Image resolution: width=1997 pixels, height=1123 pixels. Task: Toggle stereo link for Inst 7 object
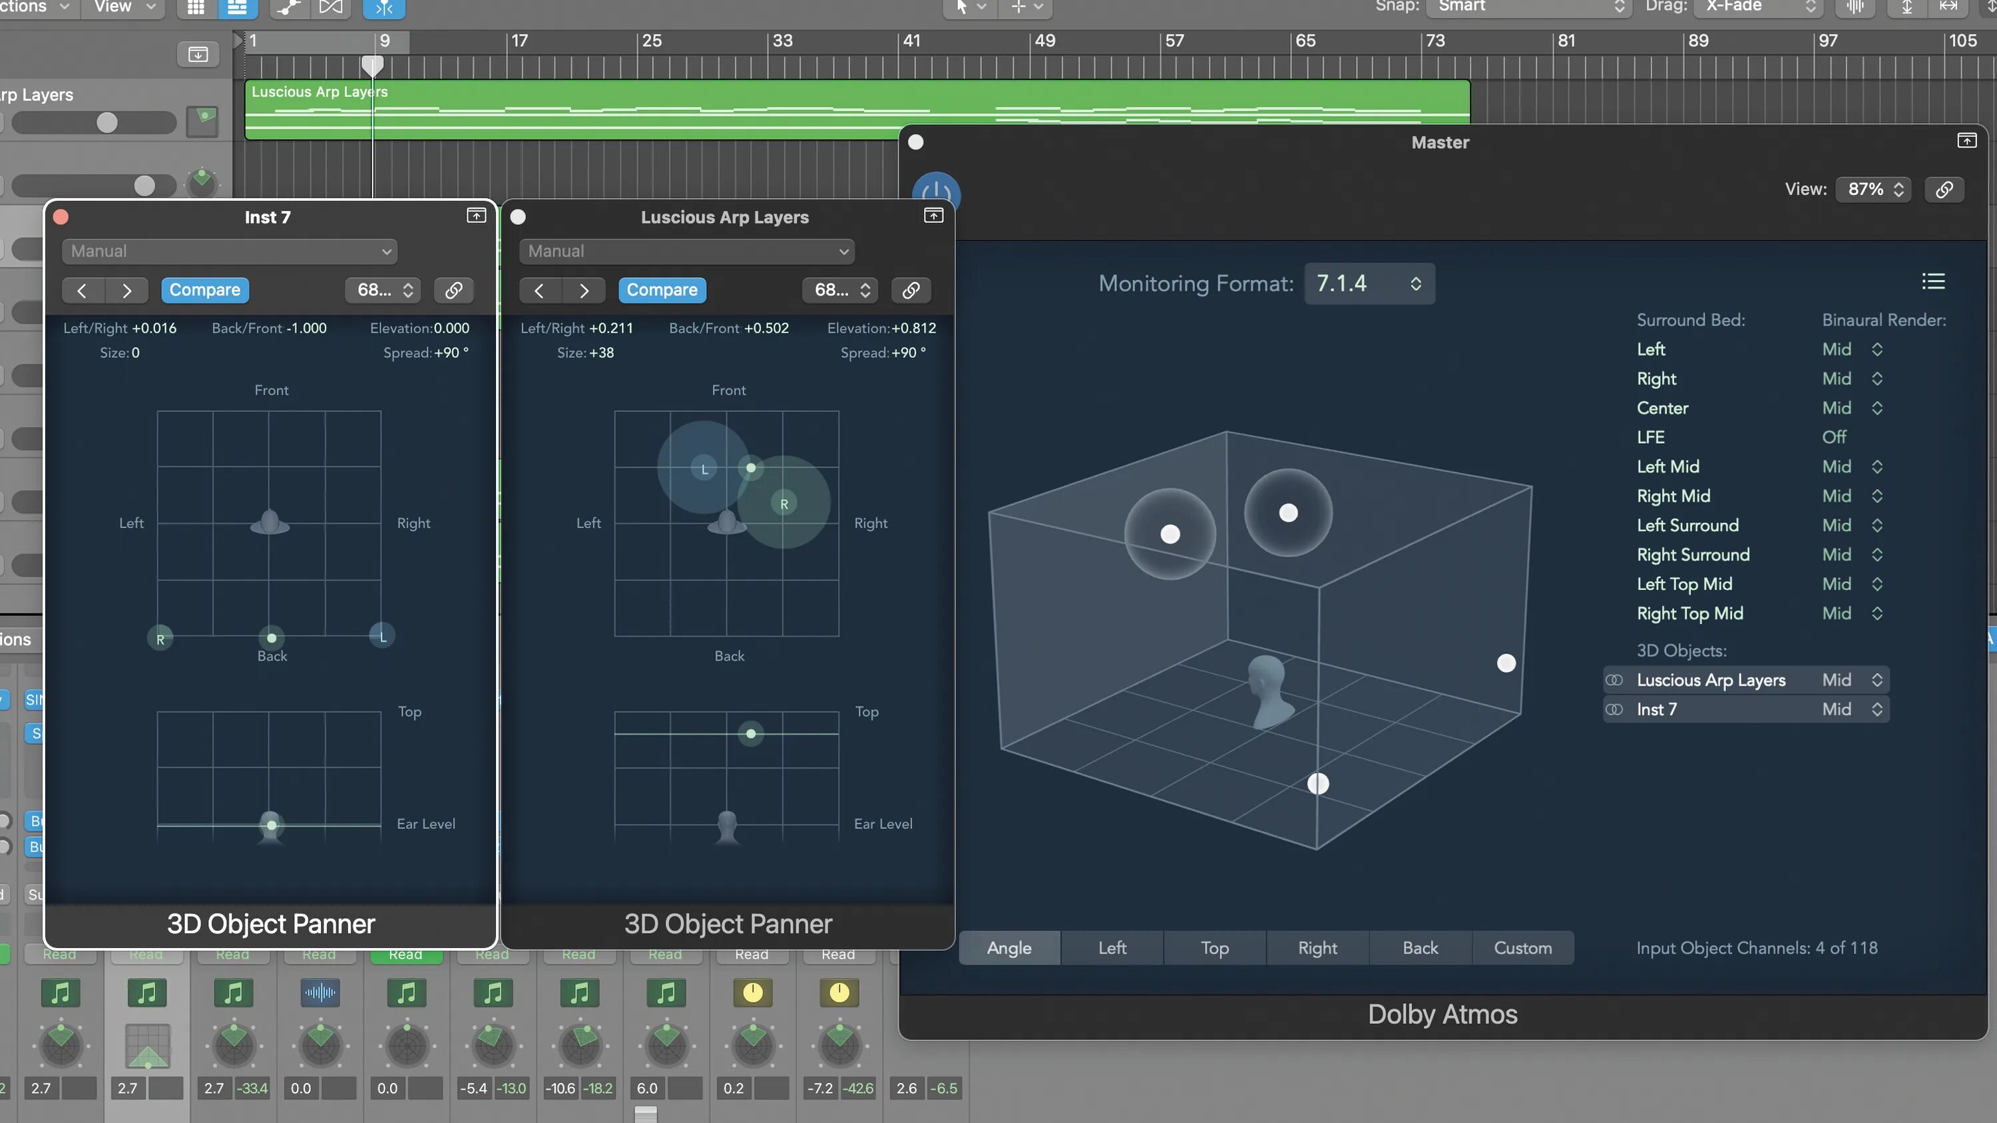1615,709
